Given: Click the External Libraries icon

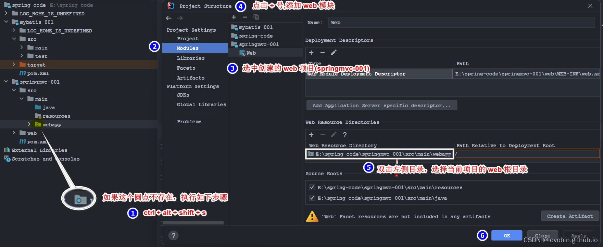Looking at the screenshot, I should click(7, 150).
